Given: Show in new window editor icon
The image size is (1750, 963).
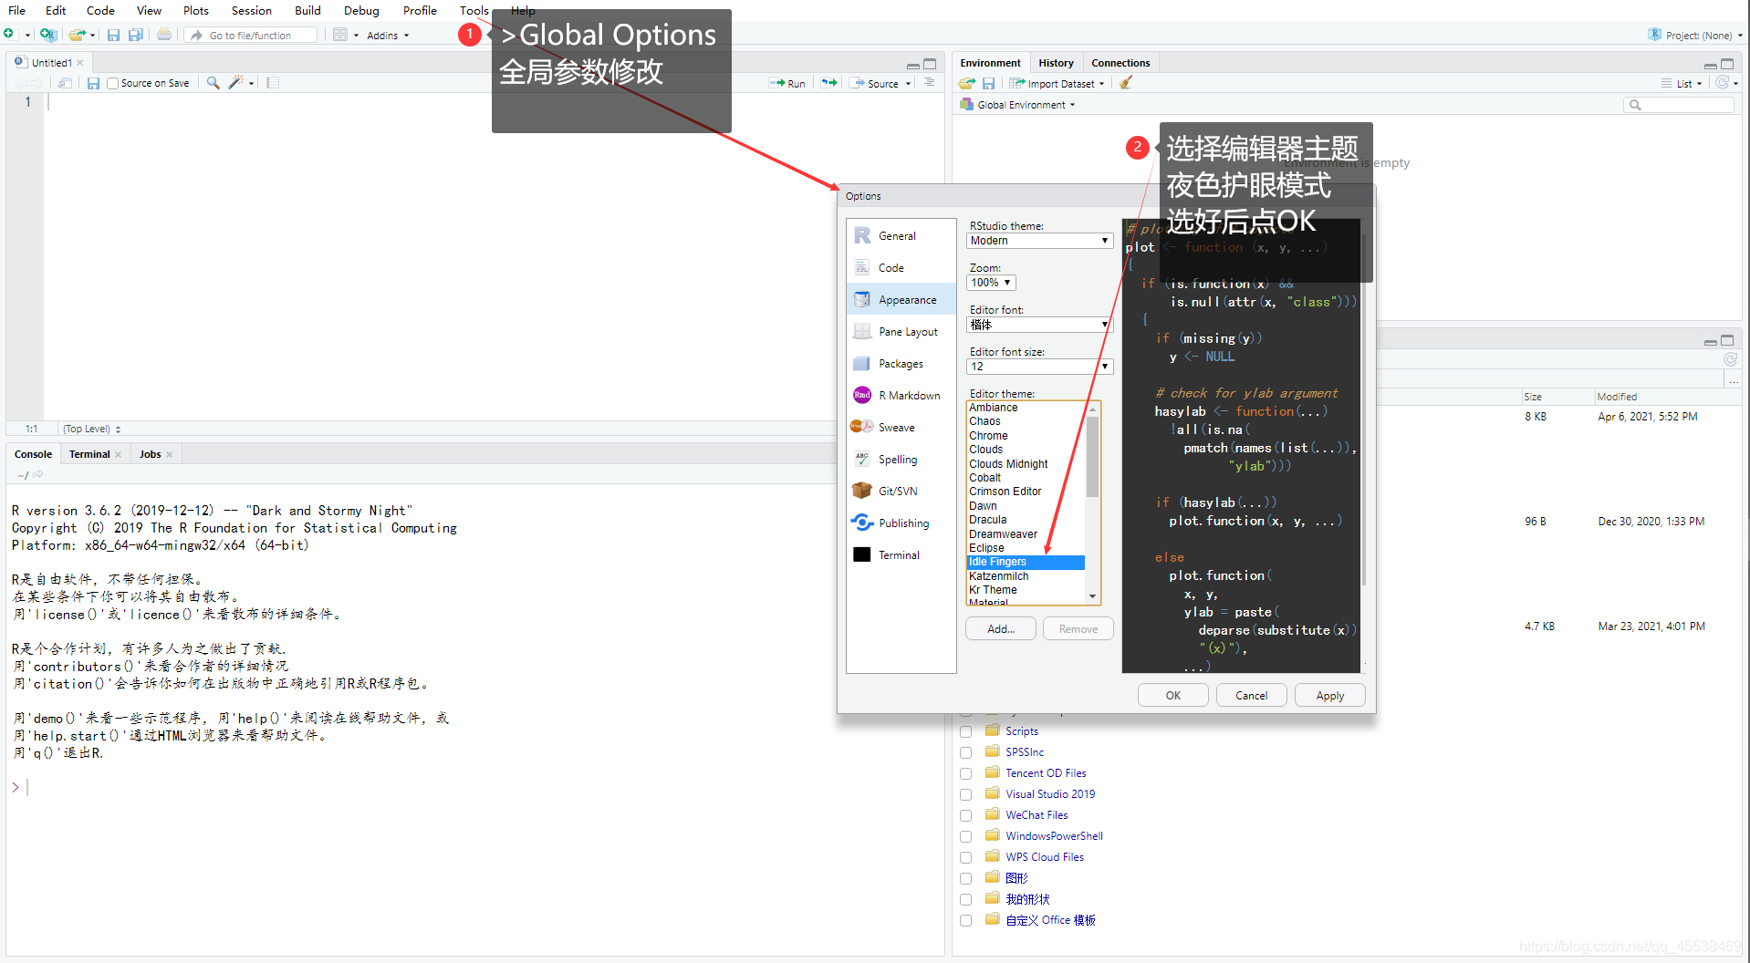Looking at the screenshot, I should [65, 83].
